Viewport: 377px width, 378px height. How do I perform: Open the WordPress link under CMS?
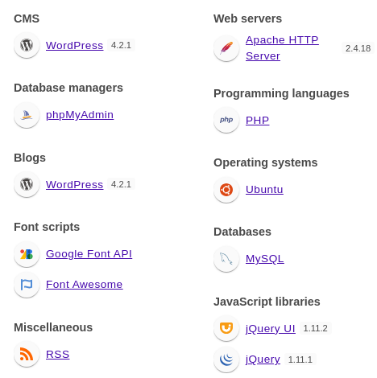[74, 45]
